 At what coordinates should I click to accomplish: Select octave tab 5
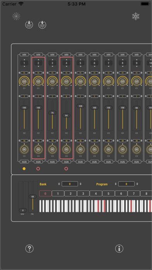(109, 194)
